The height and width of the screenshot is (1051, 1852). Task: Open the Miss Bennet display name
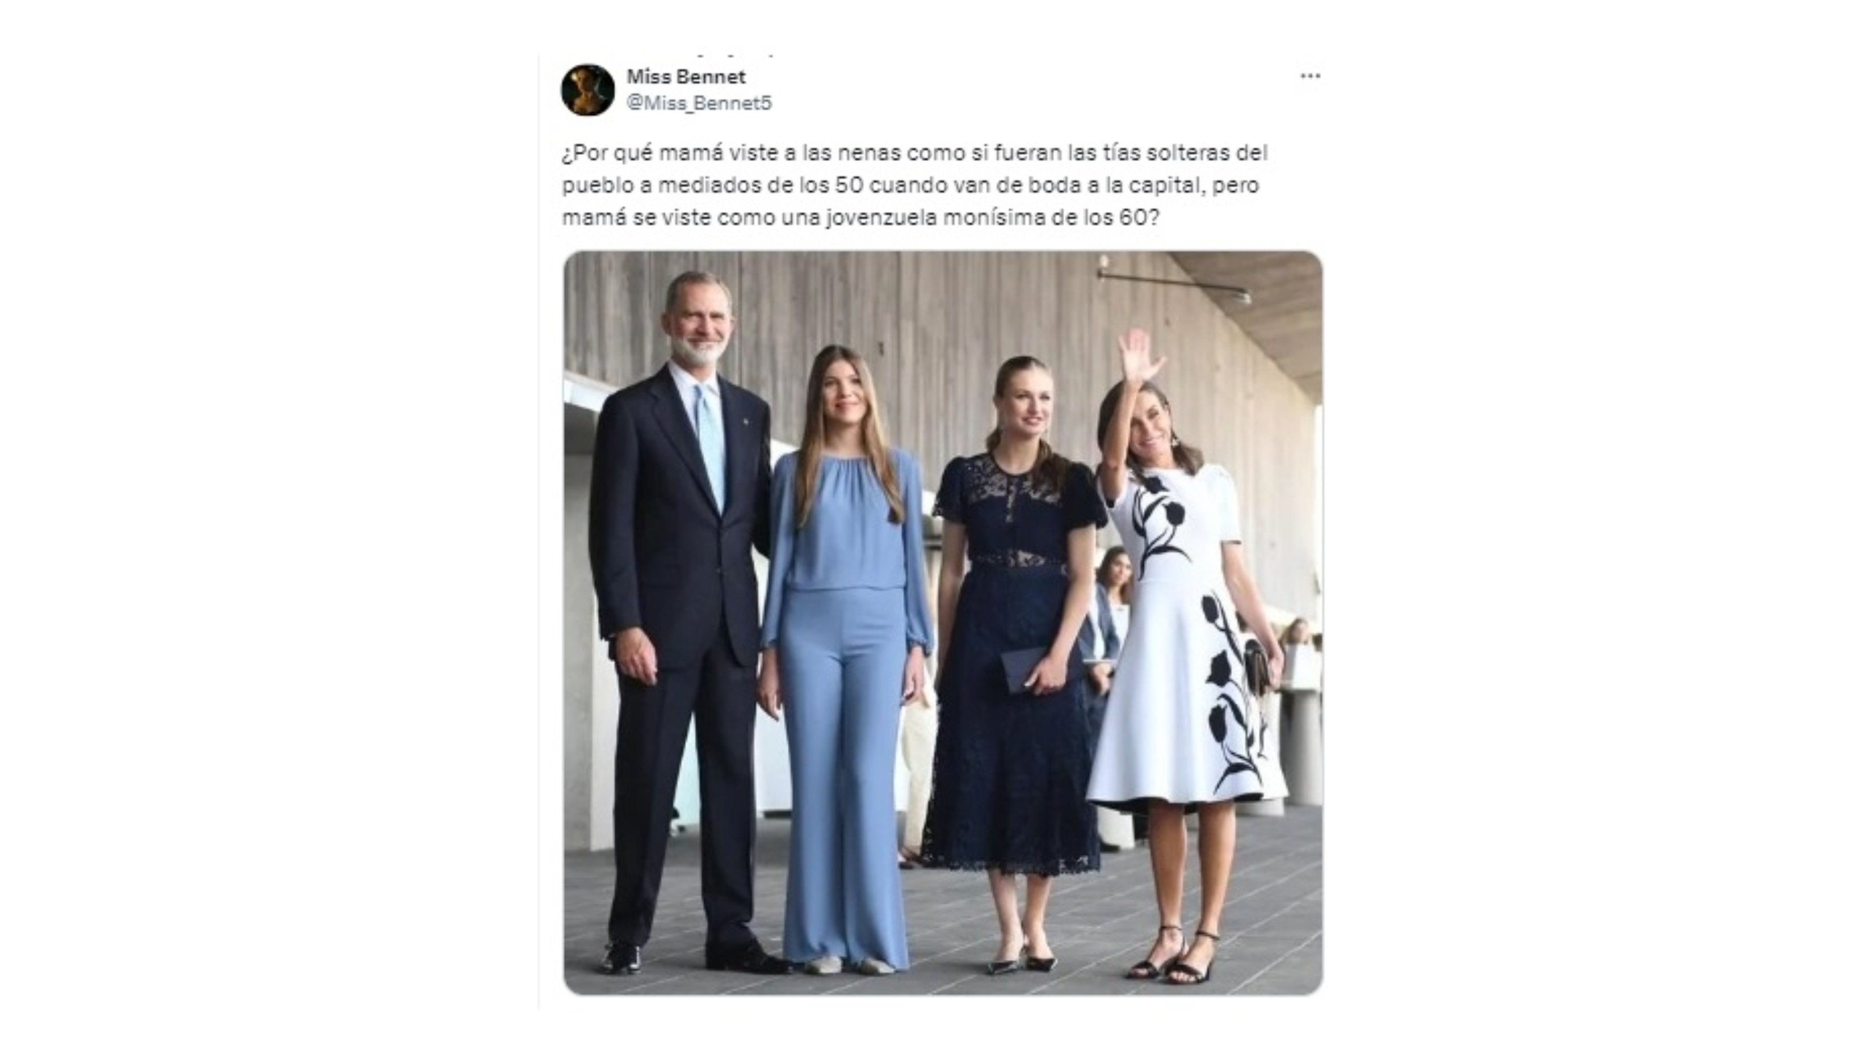coord(686,76)
